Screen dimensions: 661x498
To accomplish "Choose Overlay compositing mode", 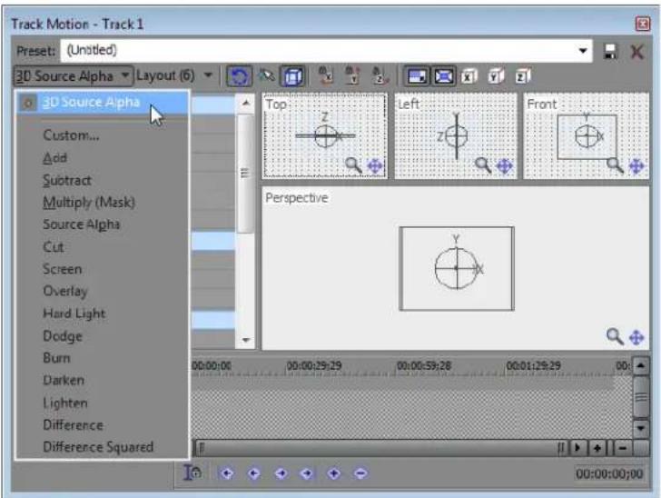I will point(65,291).
